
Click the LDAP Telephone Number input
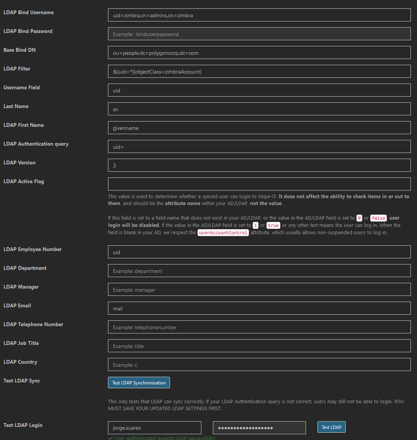click(259, 327)
